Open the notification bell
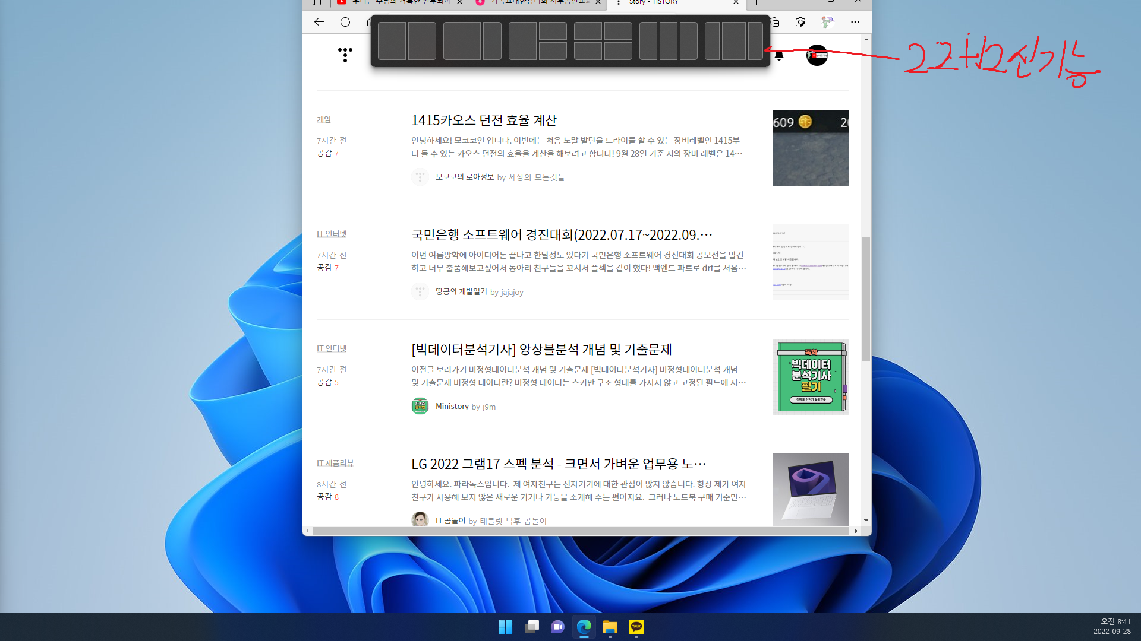Viewport: 1141px width, 641px height. [778, 56]
